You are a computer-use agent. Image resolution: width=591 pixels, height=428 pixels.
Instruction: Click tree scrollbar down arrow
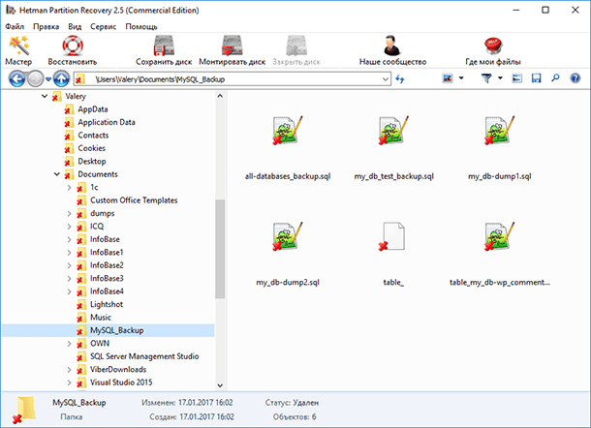[220, 385]
